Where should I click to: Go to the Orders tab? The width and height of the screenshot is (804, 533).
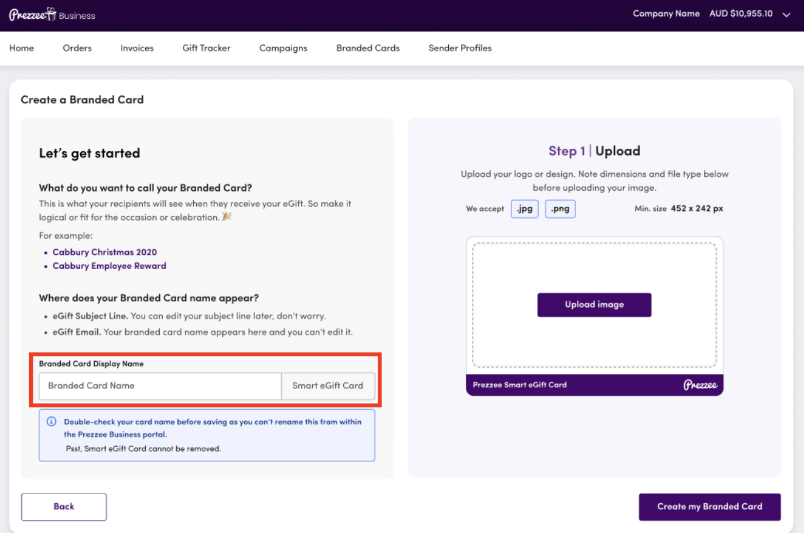pyautogui.click(x=77, y=48)
